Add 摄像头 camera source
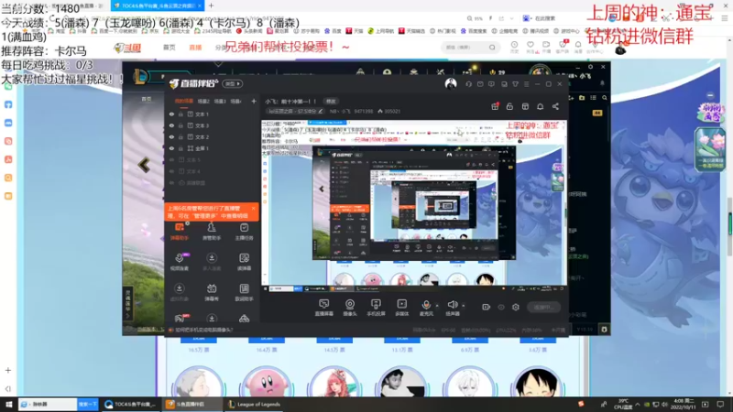Image resolution: width=733 pixels, height=412 pixels. pyautogui.click(x=350, y=308)
